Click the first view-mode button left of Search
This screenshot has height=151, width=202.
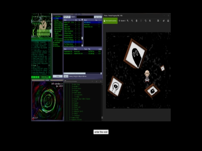(x=64, y=17)
